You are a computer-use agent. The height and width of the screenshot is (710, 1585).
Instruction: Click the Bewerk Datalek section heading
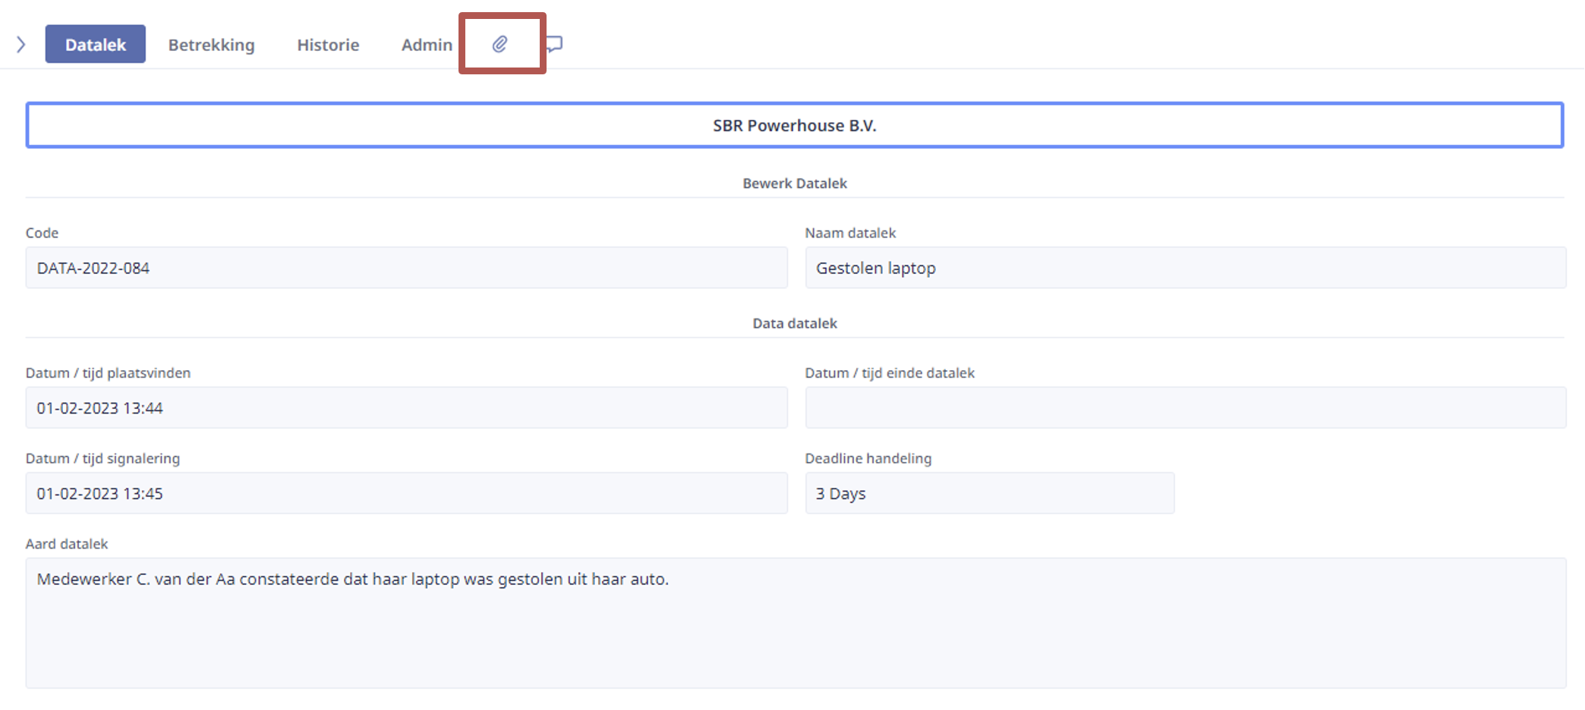click(x=795, y=184)
